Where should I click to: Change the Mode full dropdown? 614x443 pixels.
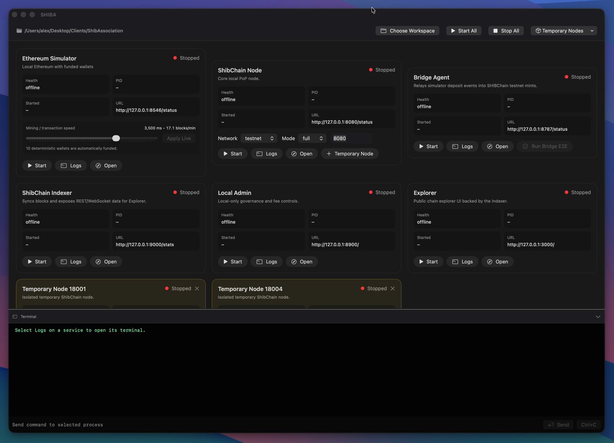click(312, 138)
